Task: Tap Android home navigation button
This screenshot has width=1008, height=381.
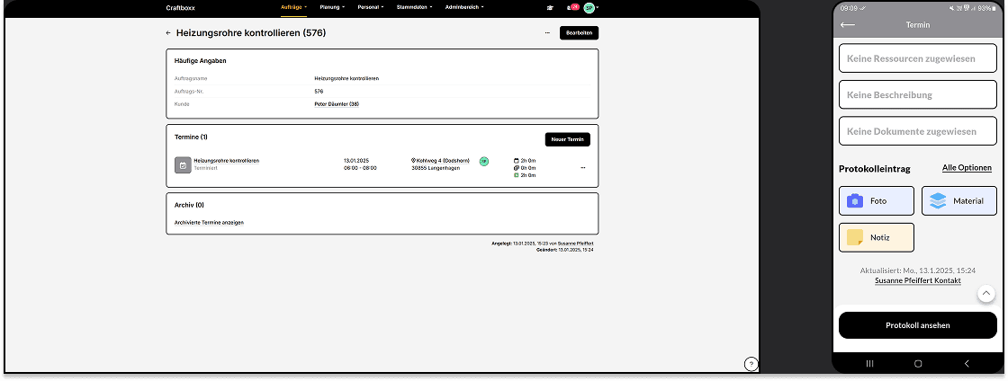Action: (918, 364)
